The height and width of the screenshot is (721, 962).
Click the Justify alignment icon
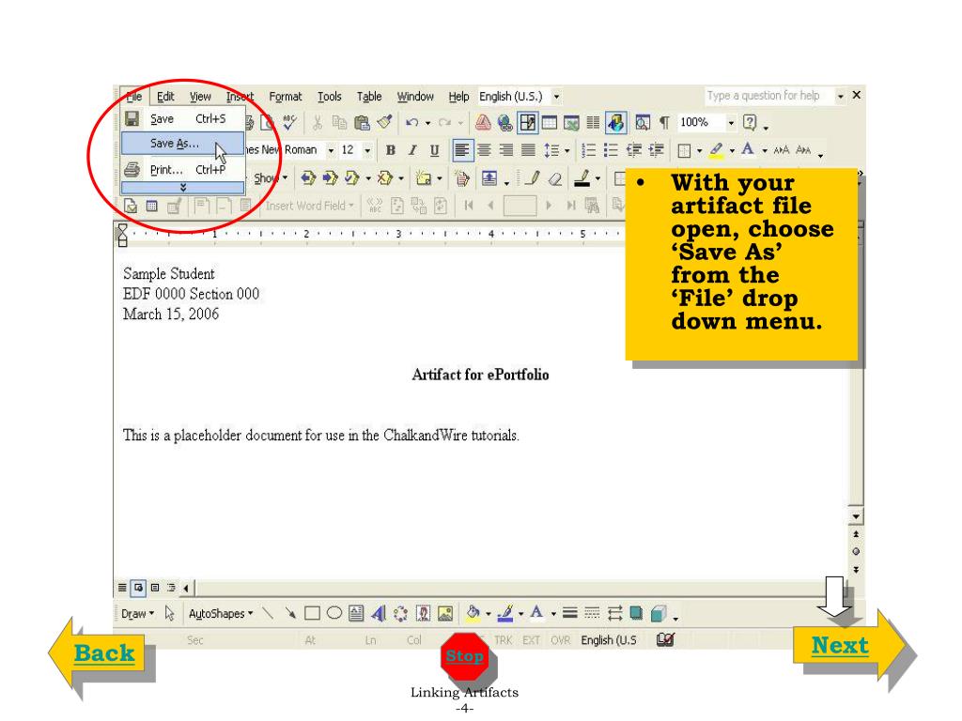[528, 150]
